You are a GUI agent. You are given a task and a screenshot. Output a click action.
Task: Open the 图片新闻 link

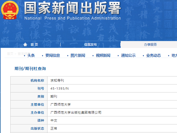click(78, 55)
